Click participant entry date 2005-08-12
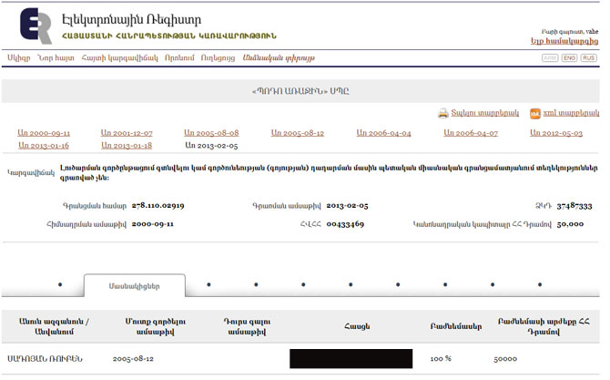Image resolution: width=610 pixels, height=380 pixels. 133,359
